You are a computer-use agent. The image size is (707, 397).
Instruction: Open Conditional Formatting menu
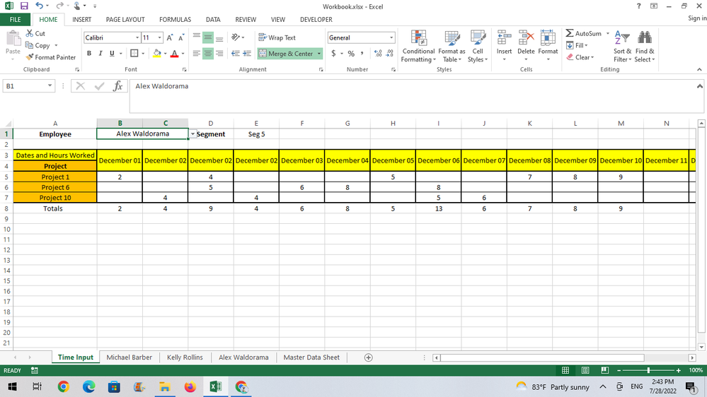point(418,47)
